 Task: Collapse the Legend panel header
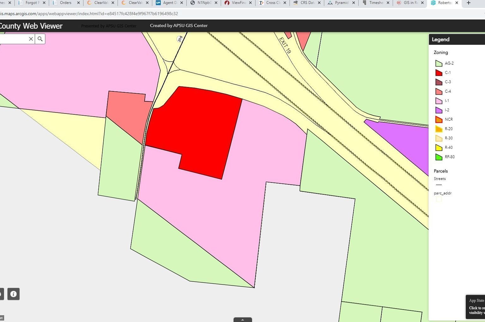tap(440, 39)
